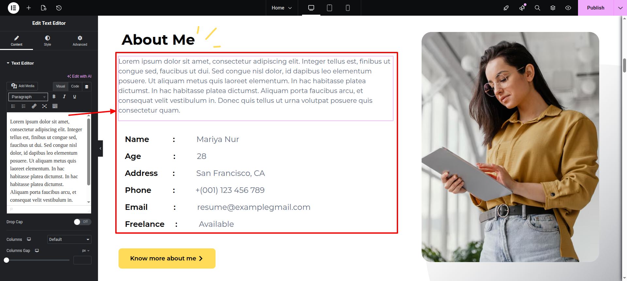Expand the Columns Default dropdown
627x281 pixels.
(69, 240)
